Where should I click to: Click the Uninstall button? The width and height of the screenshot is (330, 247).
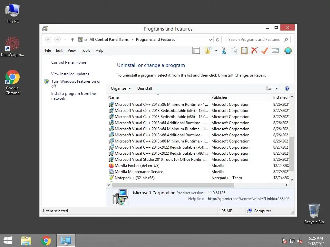pos(145,88)
